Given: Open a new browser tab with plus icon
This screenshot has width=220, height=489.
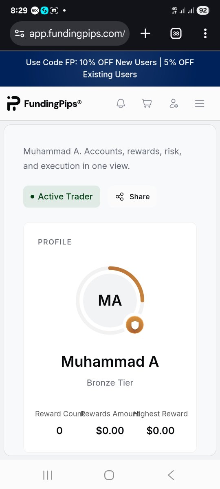Looking at the screenshot, I should [145, 33].
